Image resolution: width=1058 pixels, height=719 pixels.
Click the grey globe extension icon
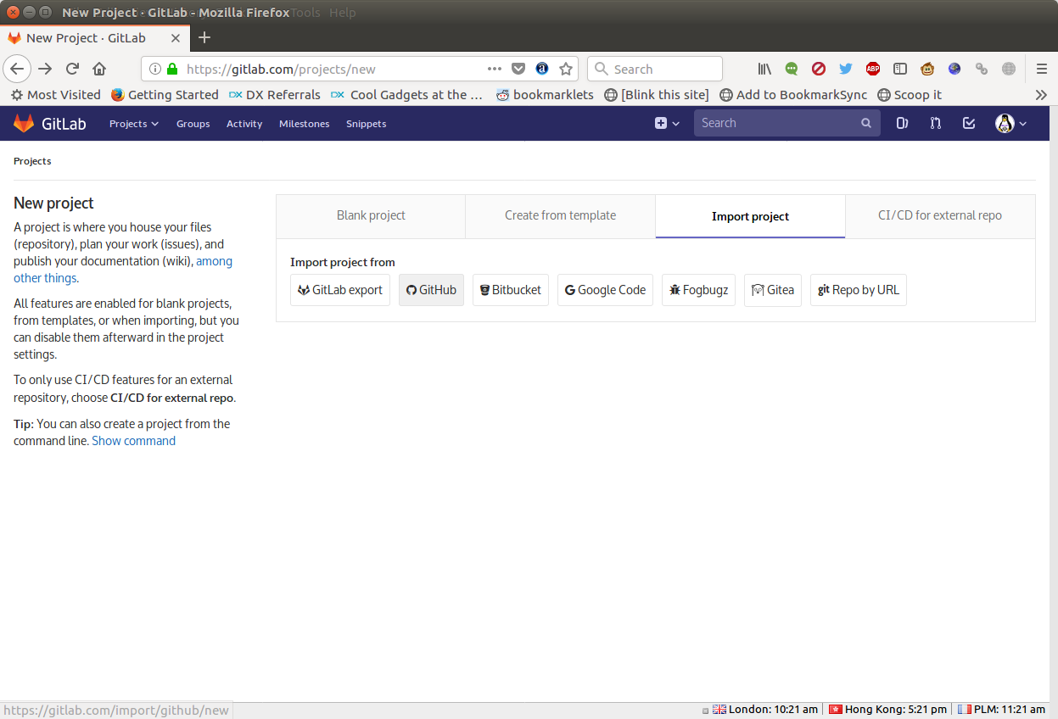(1009, 69)
